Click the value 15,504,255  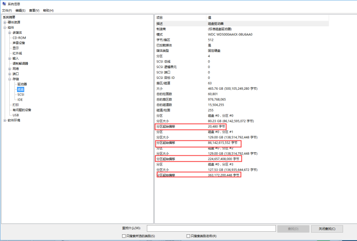pos(216,105)
